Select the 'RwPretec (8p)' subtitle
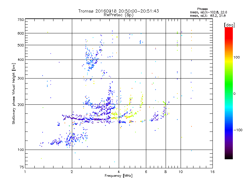250x187 pixels. pyautogui.click(x=118, y=15)
